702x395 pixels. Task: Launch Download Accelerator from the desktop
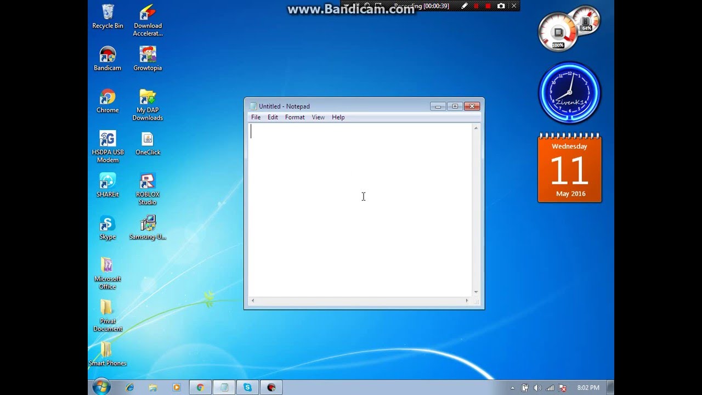(148, 20)
